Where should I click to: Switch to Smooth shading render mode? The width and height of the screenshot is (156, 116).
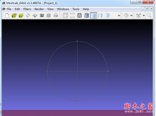100,16
